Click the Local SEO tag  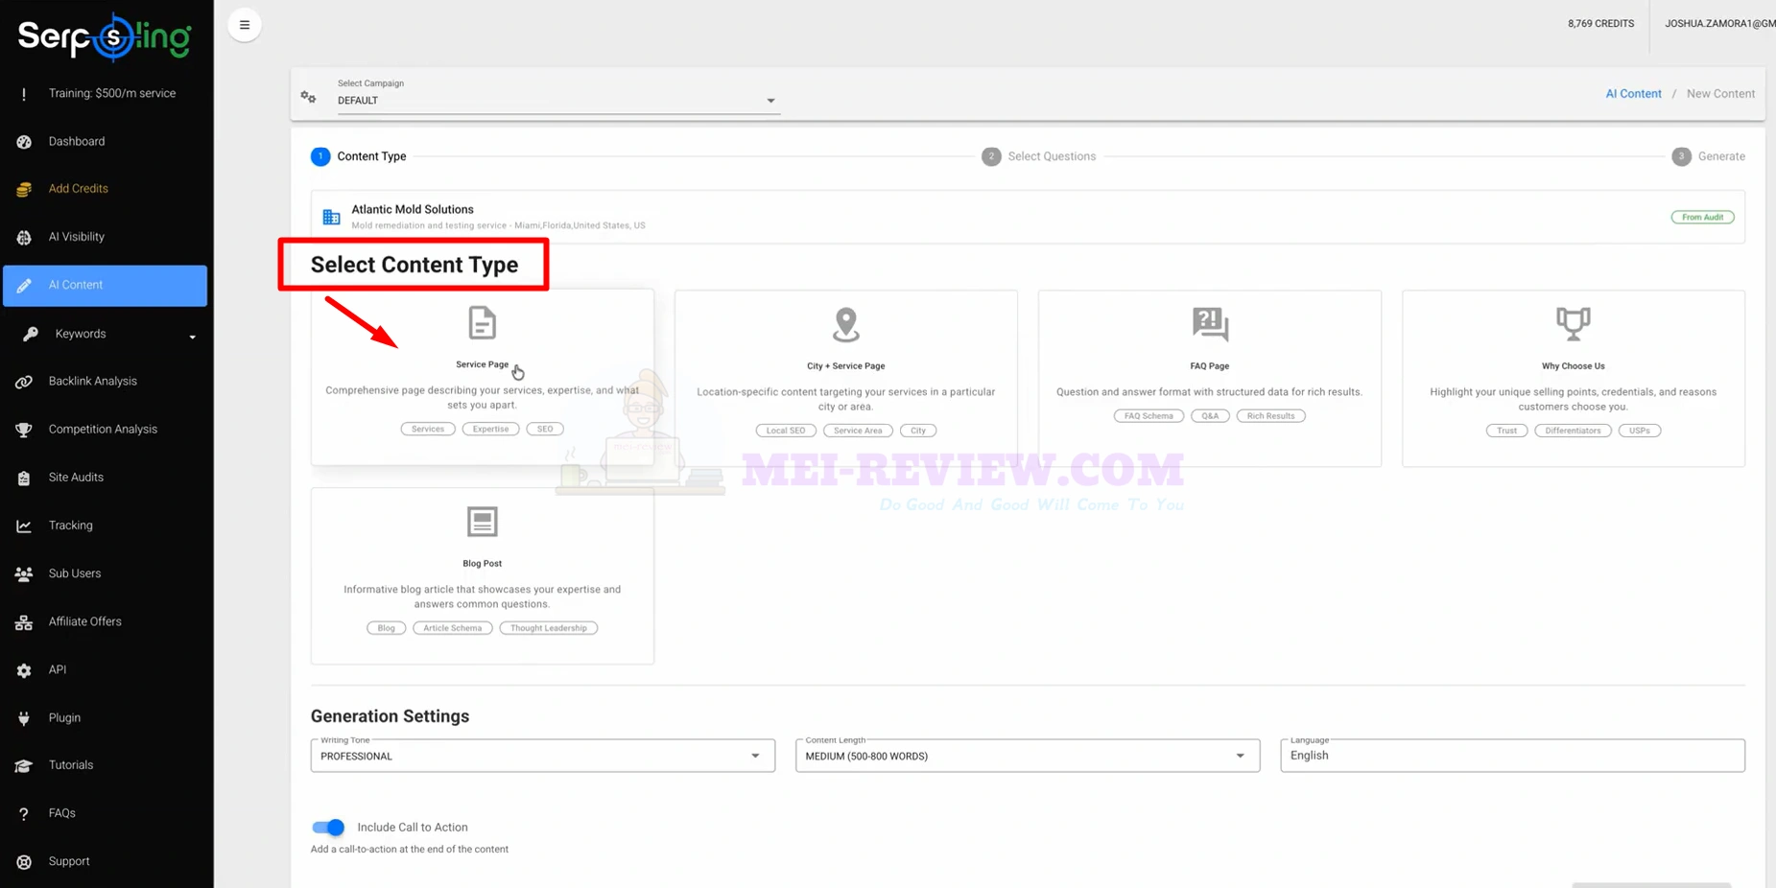[x=786, y=431]
